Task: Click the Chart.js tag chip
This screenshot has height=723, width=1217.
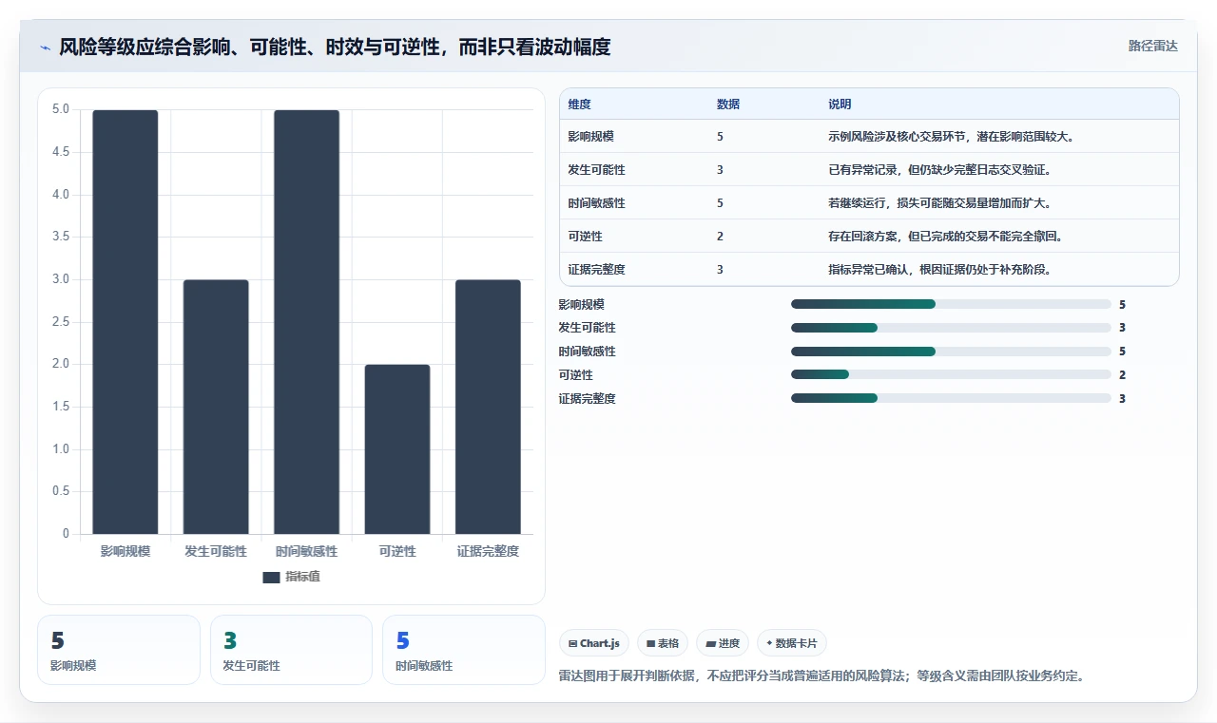Action: click(594, 643)
